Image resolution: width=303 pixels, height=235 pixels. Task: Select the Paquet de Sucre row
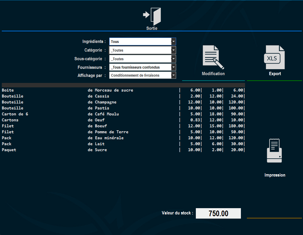pyautogui.click(x=123, y=150)
